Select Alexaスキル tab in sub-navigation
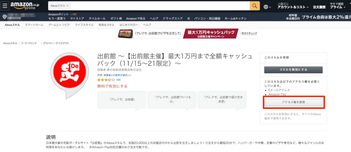The height and width of the screenshot is (152, 351). click(12, 25)
